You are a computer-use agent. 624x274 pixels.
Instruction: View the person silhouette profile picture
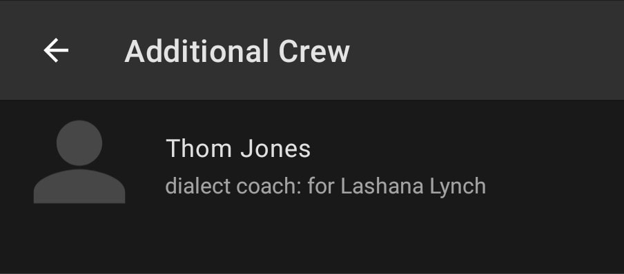coord(79,162)
